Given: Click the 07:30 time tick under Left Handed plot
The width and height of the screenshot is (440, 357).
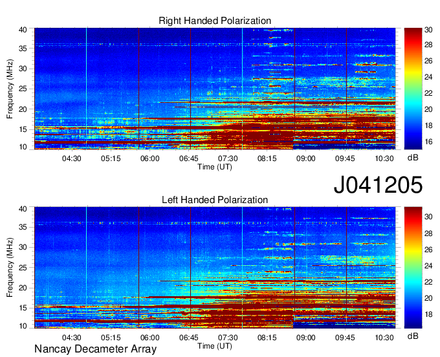Looking at the screenshot, I should (228, 338).
